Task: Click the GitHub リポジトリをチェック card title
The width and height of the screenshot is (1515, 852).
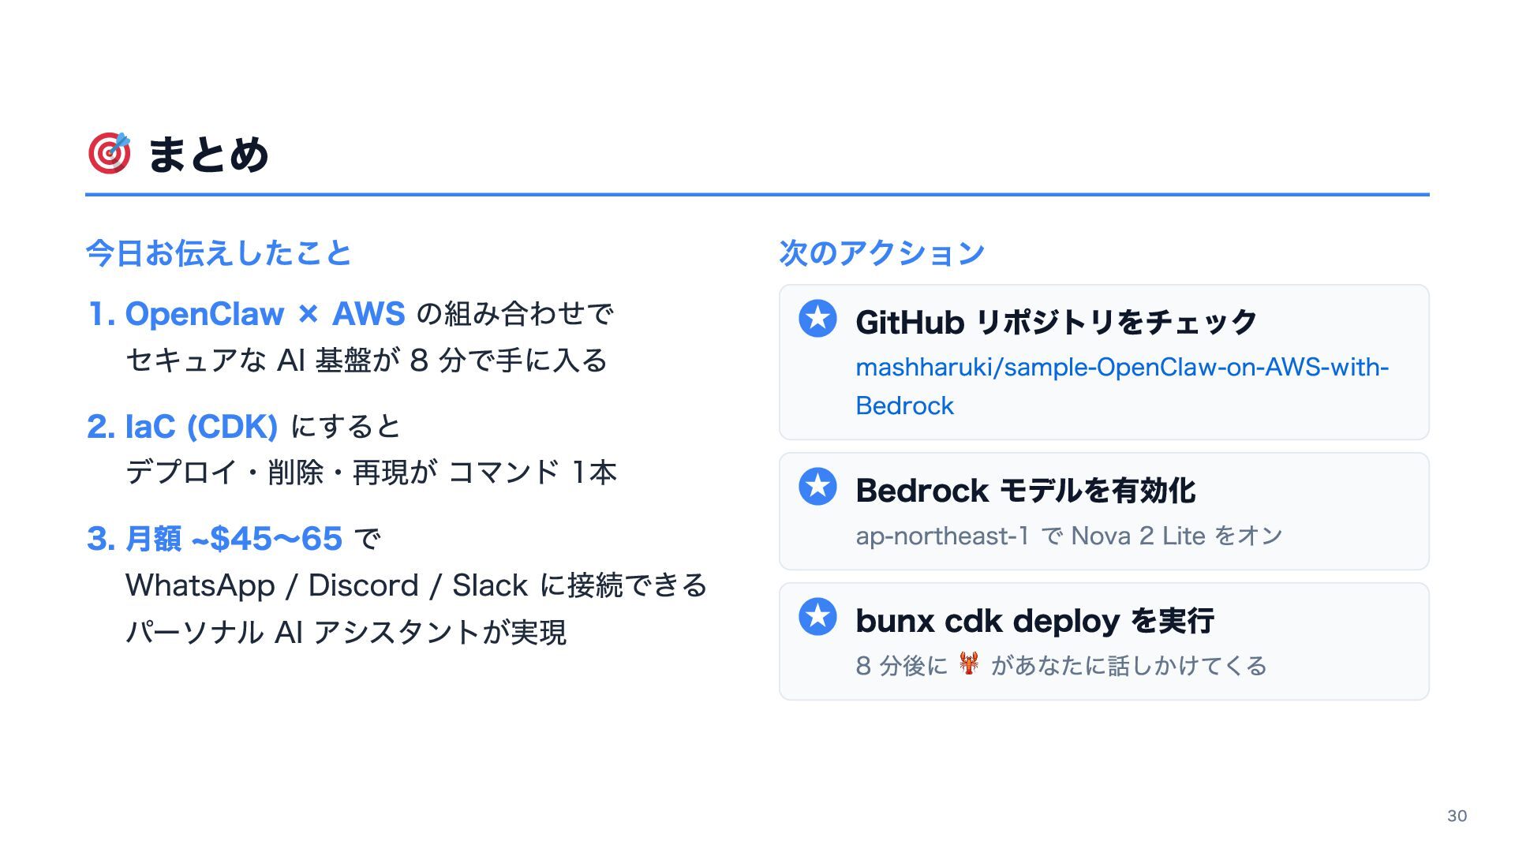Action: tap(1056, 322)
